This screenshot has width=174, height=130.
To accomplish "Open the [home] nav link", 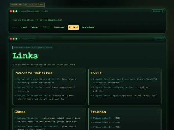I will click(23, 27).
